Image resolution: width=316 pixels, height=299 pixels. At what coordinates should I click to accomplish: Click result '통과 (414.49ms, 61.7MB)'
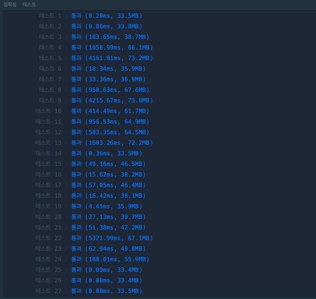pos(110,111)
